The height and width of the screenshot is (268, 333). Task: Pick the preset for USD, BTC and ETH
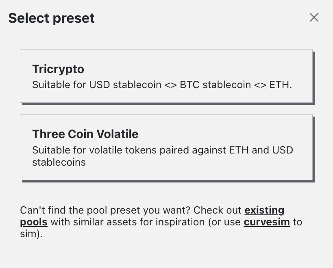(x=166, y=76)
